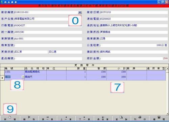Viewport: 169px width, 122px height.
Task: Minimize the application window
Action: (159, 2)
